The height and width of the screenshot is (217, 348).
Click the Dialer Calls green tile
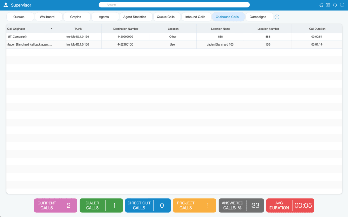click(x=101, y=205)
